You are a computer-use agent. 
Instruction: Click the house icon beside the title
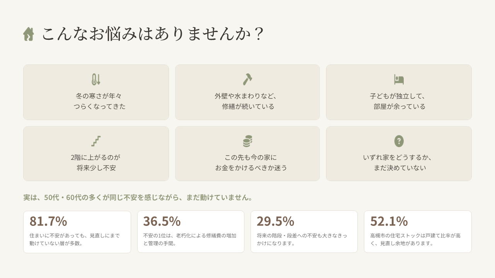pyautogui.click(x=29, y=34)
